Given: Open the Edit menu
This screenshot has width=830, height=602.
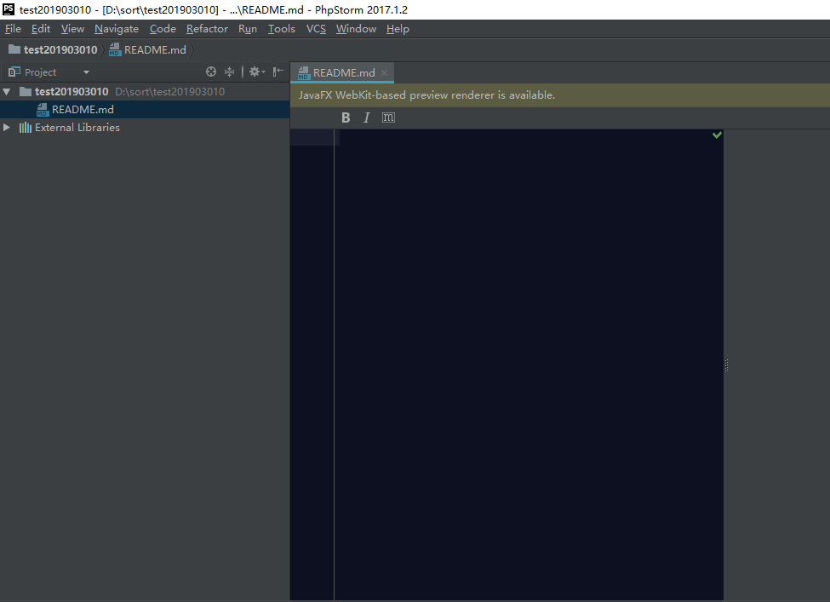Looking at the screenshot, I should coord(41,29).
